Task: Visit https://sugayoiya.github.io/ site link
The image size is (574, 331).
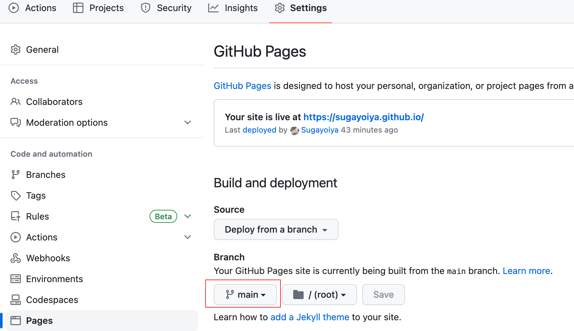Action: coord(364,117)
